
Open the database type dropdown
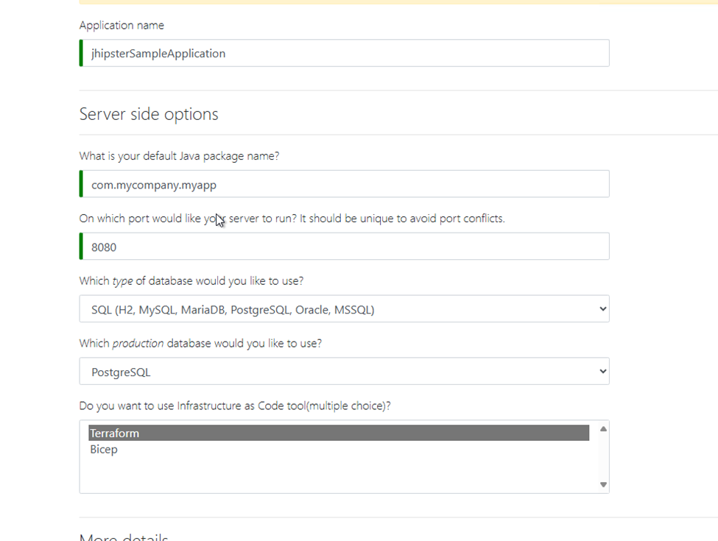344,309
